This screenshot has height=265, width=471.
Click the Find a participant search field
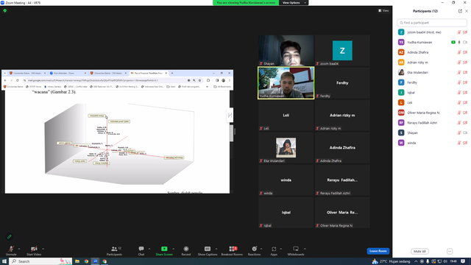(x=432, y=23)
